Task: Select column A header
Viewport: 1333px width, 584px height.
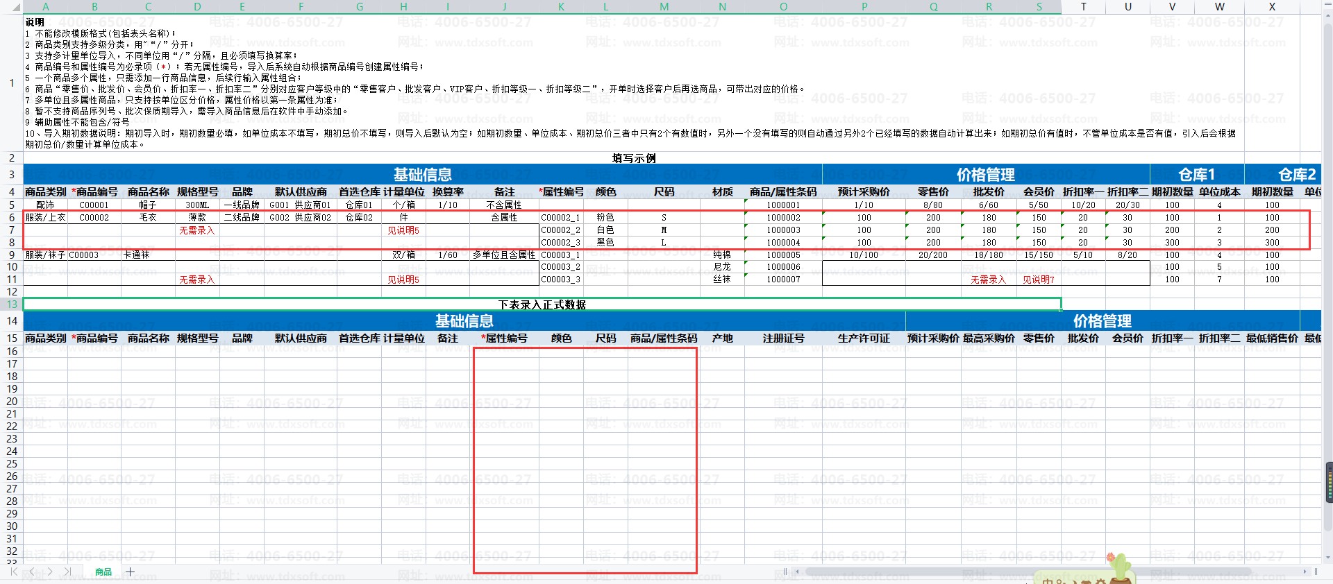Action: tap(46, 7)
